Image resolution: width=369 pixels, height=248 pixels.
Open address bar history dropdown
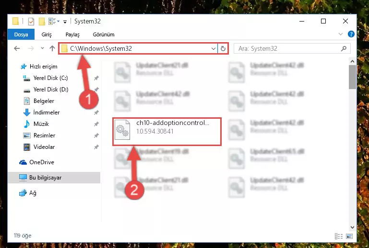213,49
